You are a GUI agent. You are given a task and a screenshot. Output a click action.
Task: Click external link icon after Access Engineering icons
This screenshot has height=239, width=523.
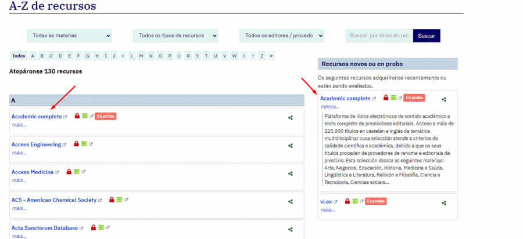click(91, 144)
